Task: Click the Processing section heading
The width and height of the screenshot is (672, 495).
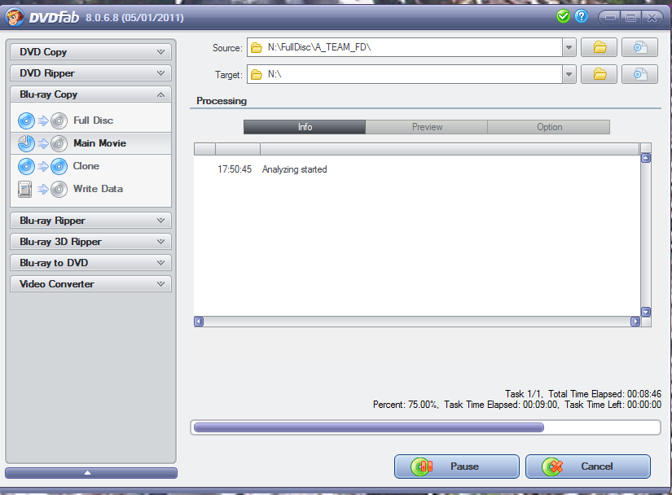Action: click(x=222, y=101)
